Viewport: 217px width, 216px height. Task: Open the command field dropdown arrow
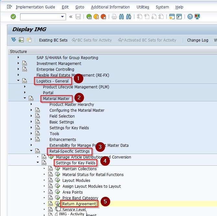[x=63, y=17]
